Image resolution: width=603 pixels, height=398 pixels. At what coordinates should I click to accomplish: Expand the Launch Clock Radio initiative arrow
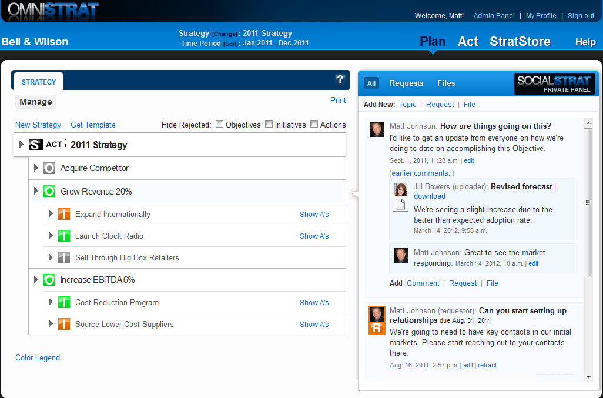coord(51,236)
